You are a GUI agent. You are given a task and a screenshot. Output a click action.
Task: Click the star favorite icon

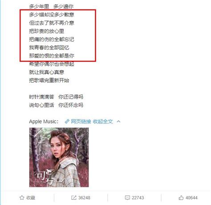coord(22,197)
